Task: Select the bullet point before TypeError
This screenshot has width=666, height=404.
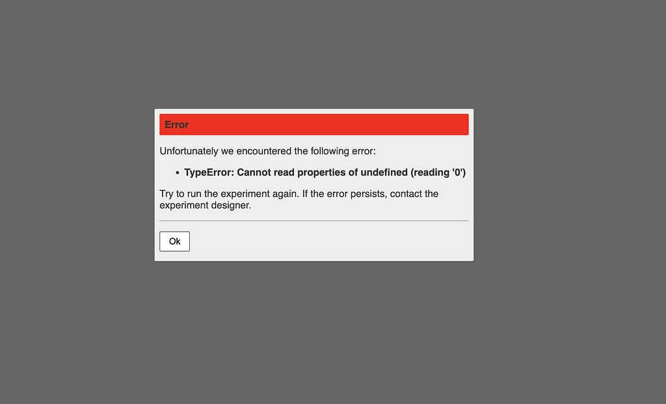Action: (178, 173)
